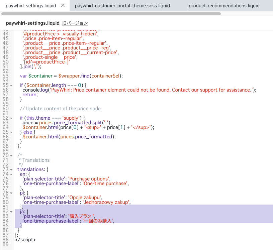Open the 旧バージョン older versions link
This screenshot has width=273, height=250.
[x=75, y=23]
